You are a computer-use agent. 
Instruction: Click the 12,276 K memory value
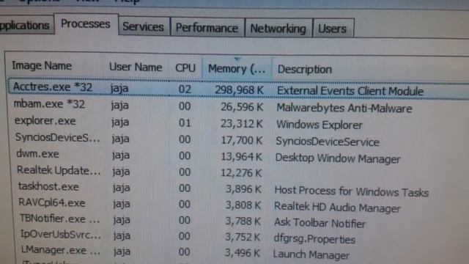[x=241, y=173]
